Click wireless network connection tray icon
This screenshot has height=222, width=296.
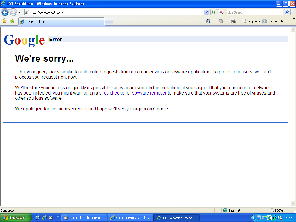(x=264, y=218)
